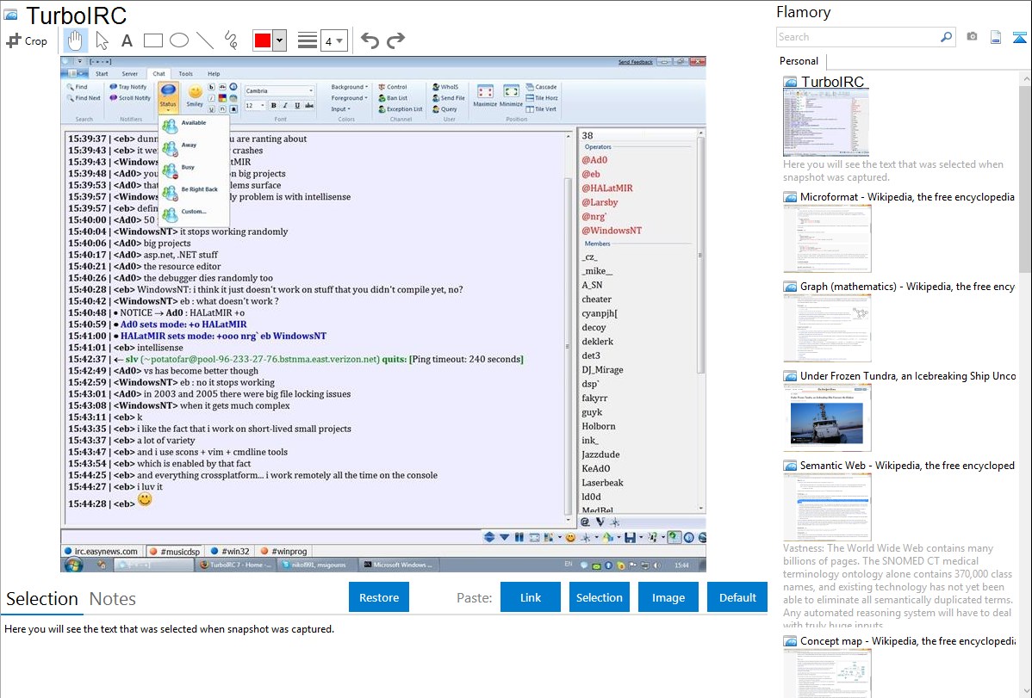Toggle Italic in the Font group

point(285,105)
